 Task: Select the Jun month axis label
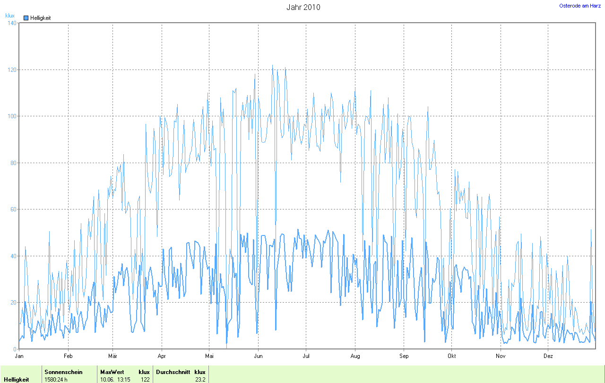point(258,356)
